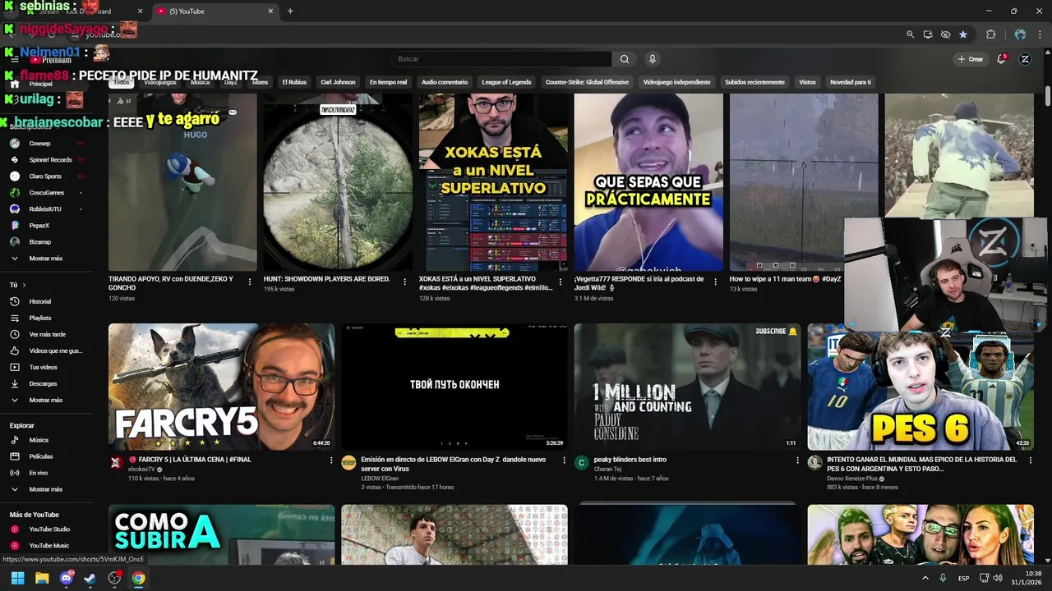Viewport: 1052px width, 591px height.
Task: Select the En tiempo real chip
Action: [388, 82]
